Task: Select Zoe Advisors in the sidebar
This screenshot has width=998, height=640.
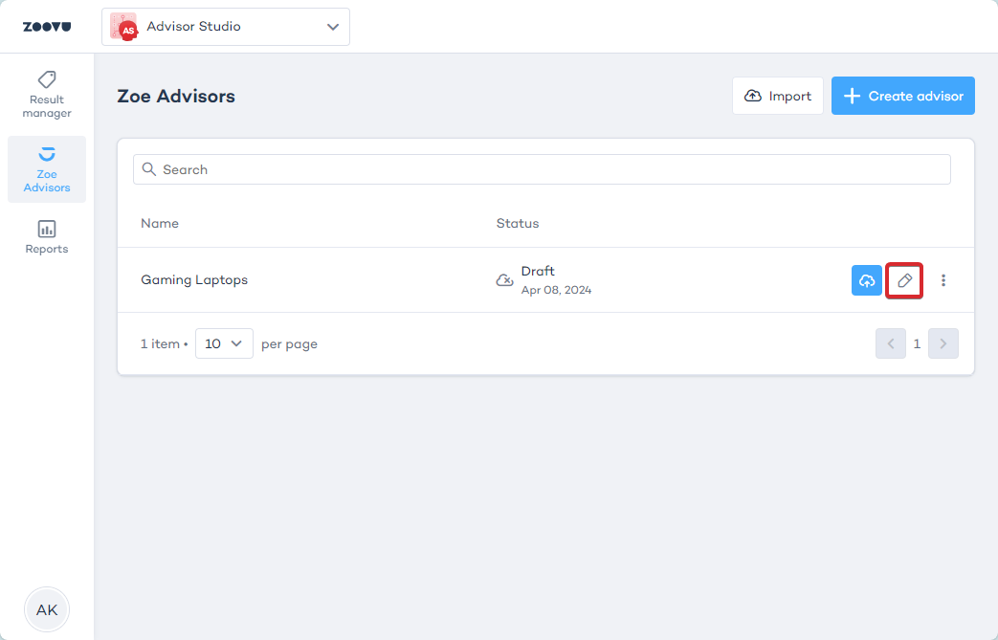Action: pyautogui.click(x=47, y=169)
